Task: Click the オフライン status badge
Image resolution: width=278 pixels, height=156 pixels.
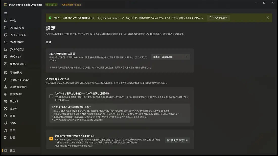Action: pos(51,5)
